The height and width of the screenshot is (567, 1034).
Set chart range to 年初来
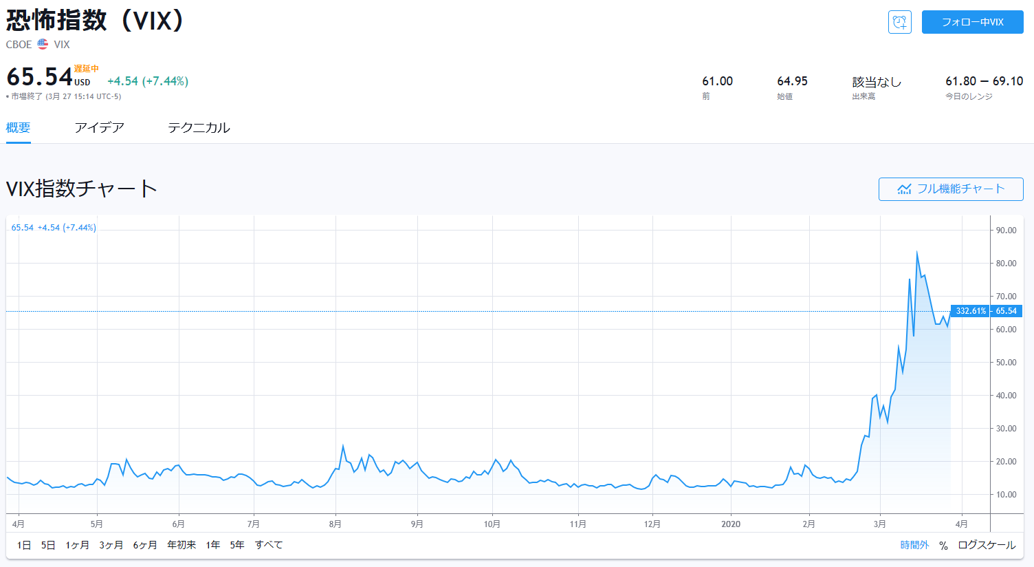pos(181,545)
